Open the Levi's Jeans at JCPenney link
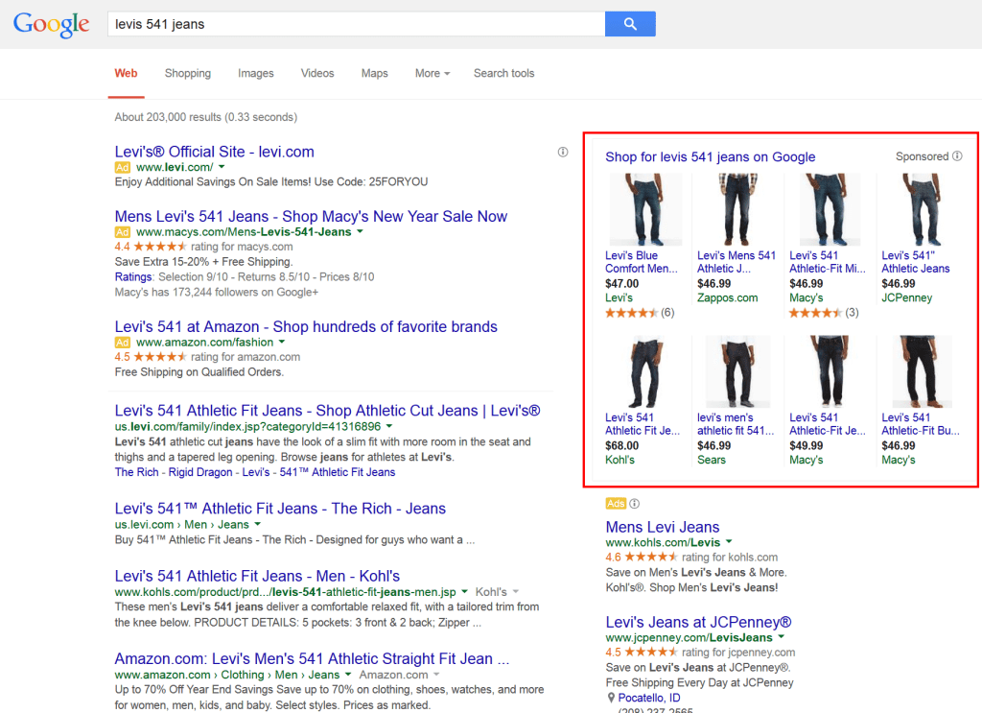982x713 pixels. [698, 622]
